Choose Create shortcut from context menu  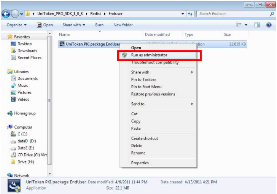click(145, 138)
